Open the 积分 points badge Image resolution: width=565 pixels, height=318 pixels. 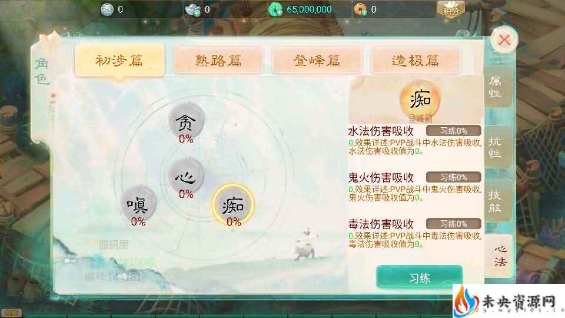click(x=450, y=9)
